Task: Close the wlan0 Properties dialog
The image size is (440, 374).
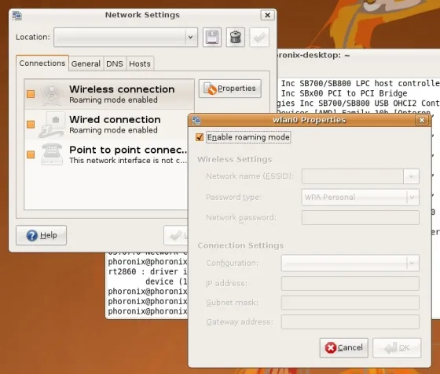Action: click(421, 120)
